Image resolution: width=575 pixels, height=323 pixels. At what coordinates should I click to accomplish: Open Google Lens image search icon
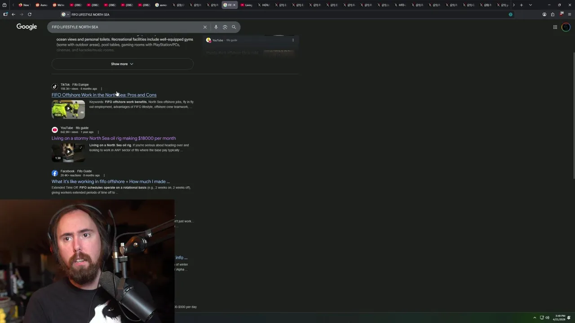tap(225, 27)
